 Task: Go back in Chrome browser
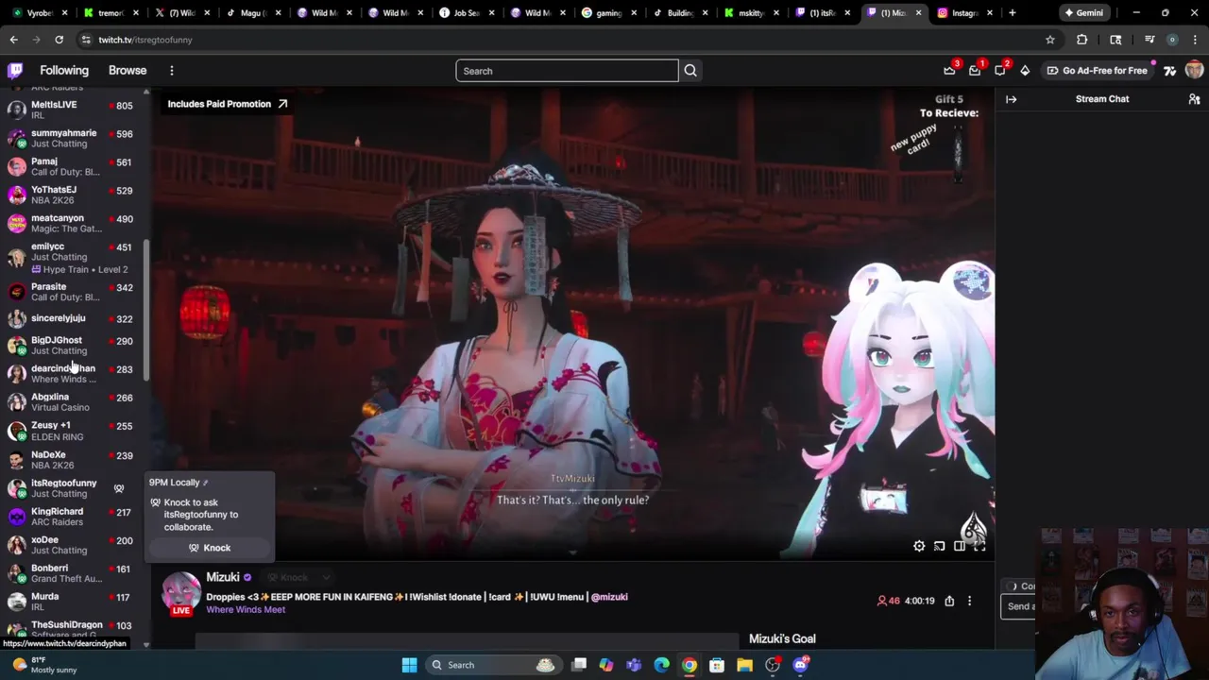(x=14, y=40)
